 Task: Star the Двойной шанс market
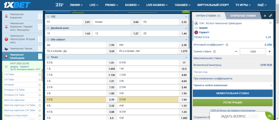pos(48,28)
